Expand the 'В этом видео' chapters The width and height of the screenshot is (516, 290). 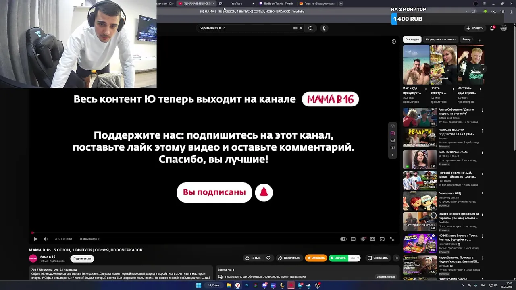[x=89, y=239]
